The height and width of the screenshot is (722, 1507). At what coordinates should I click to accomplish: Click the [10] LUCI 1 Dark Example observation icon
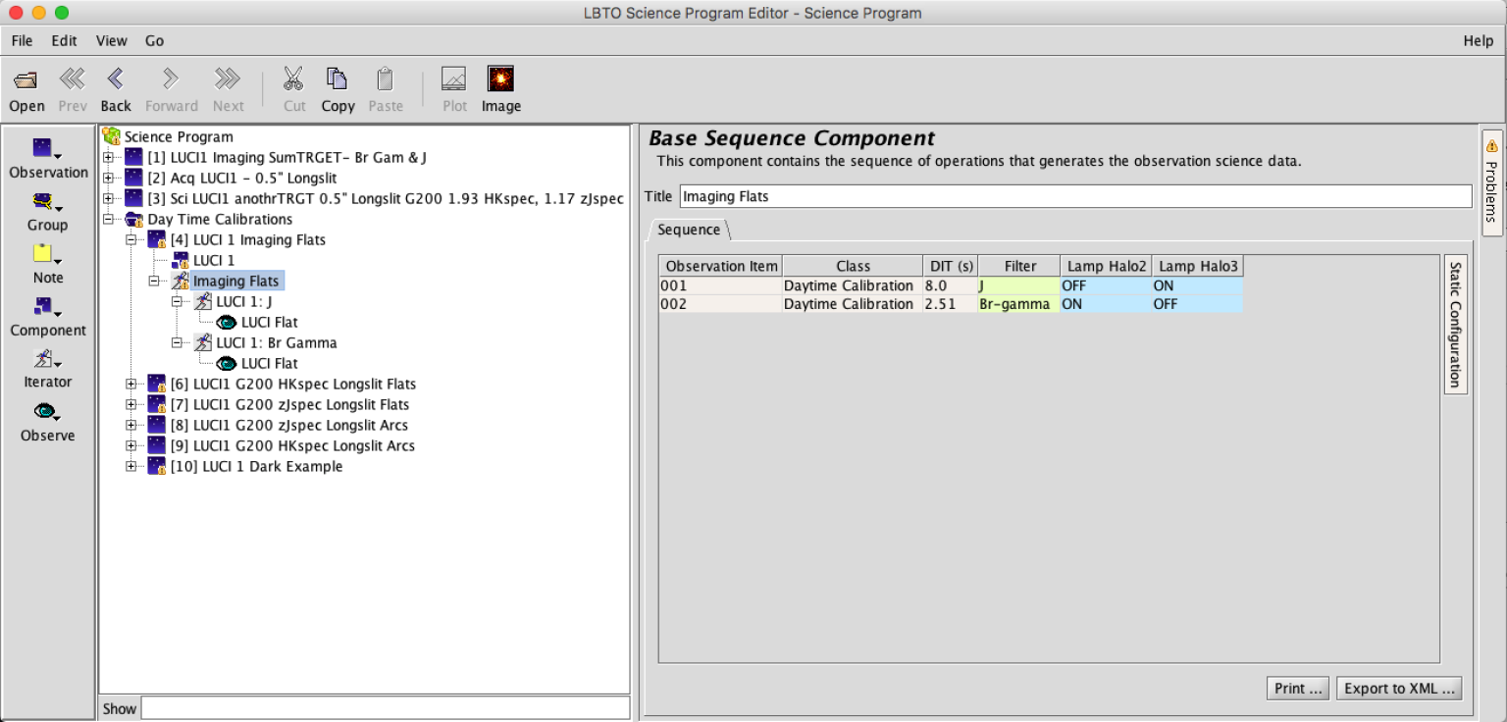click(x=157, y=466)
